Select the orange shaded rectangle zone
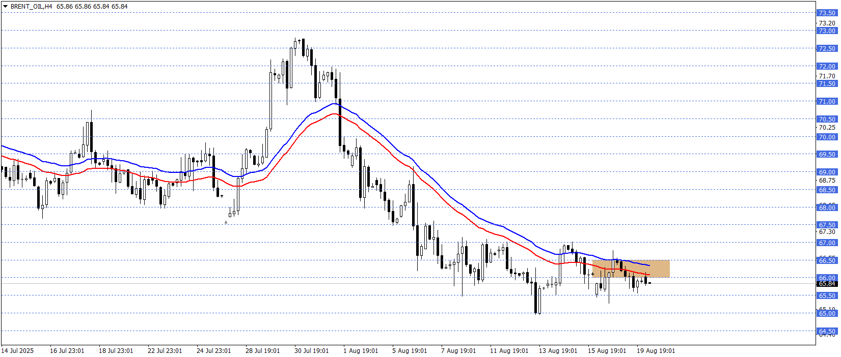 [631, 269]
